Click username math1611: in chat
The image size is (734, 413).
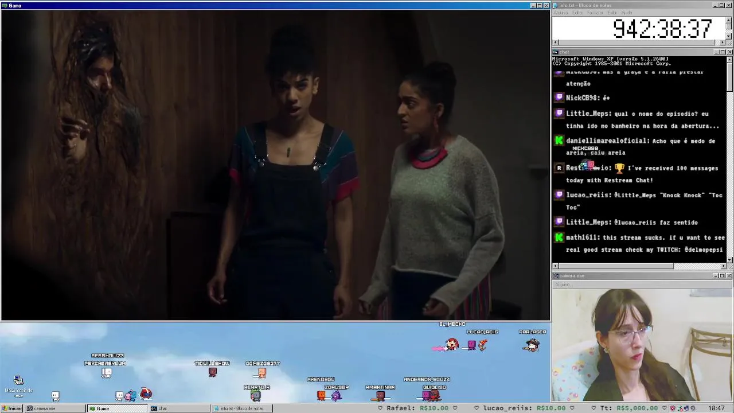[x=583, y=237]
